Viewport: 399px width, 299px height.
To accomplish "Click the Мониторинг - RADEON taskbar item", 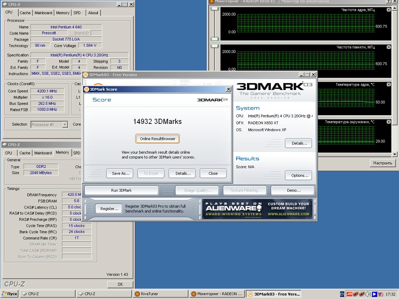I will (217, 294).
